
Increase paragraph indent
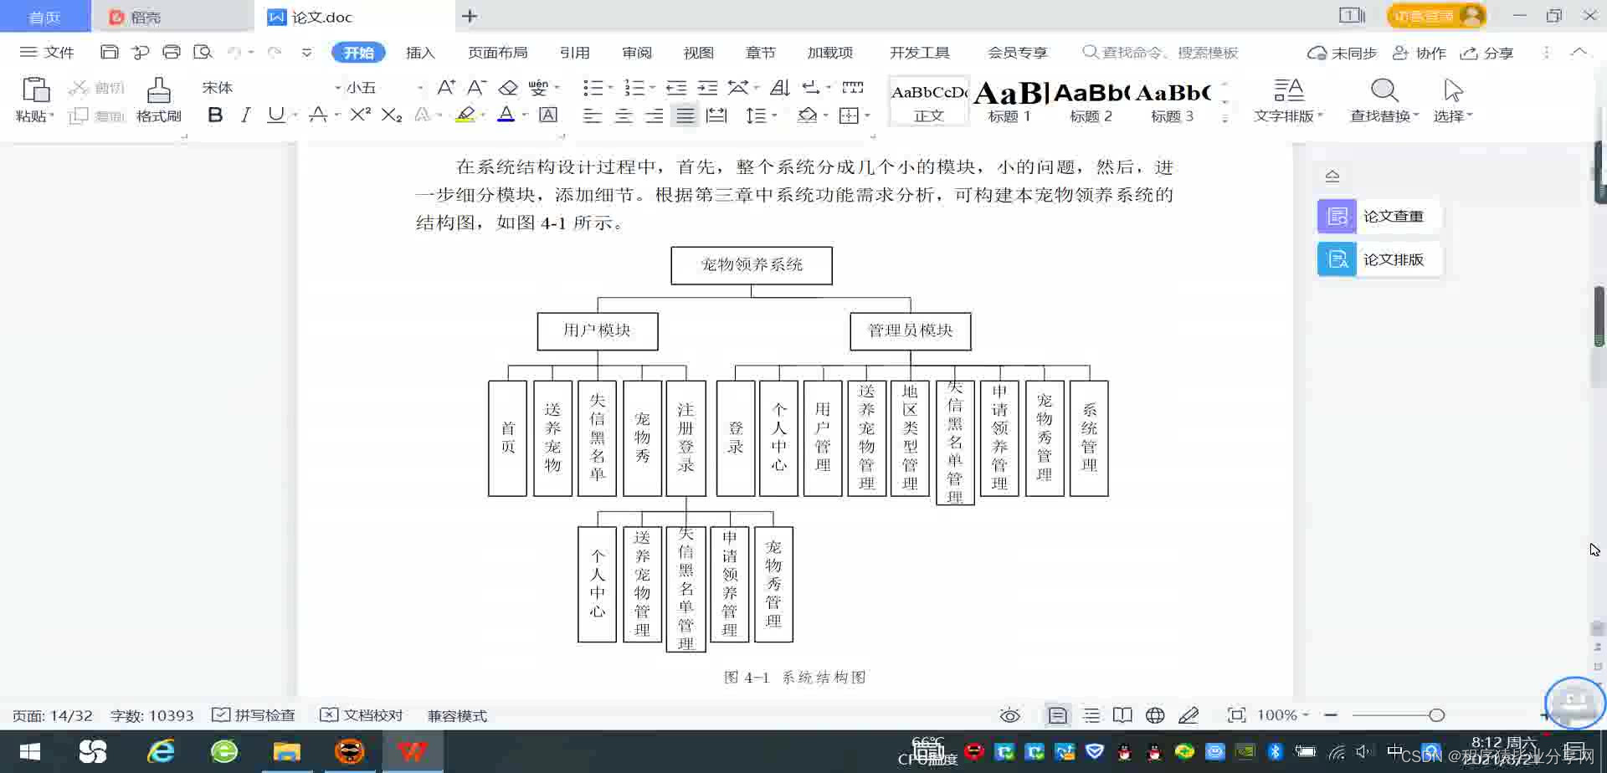click(x=708, y=87)
